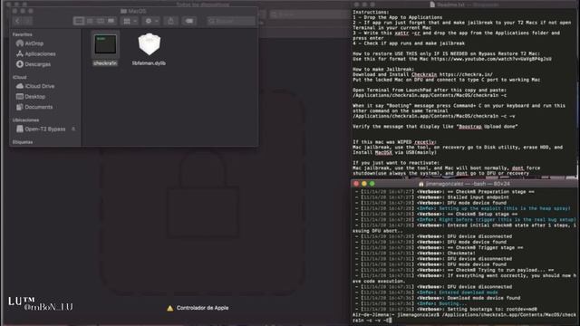Switch Finder to icon view
The height and width of the screenshot is (326, 580).
click(x=79, y=21)
